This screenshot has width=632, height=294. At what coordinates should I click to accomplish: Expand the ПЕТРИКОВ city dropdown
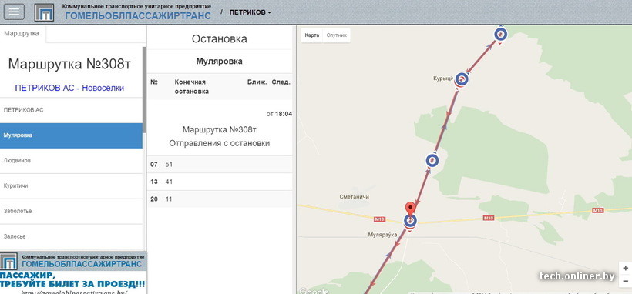(x=250, y=12)
